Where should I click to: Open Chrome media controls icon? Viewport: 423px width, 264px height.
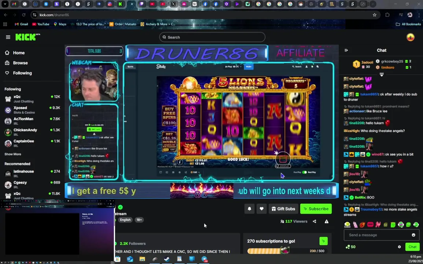click(x=401, y=15)
